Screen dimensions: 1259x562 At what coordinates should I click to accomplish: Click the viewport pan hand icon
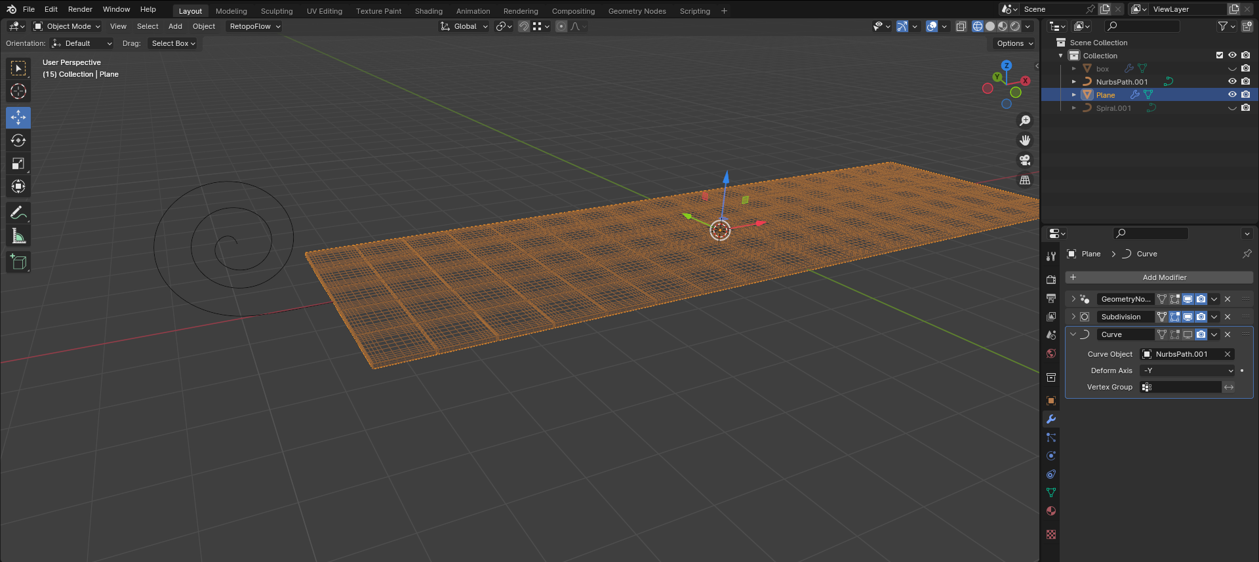(x=1025, y=140)
